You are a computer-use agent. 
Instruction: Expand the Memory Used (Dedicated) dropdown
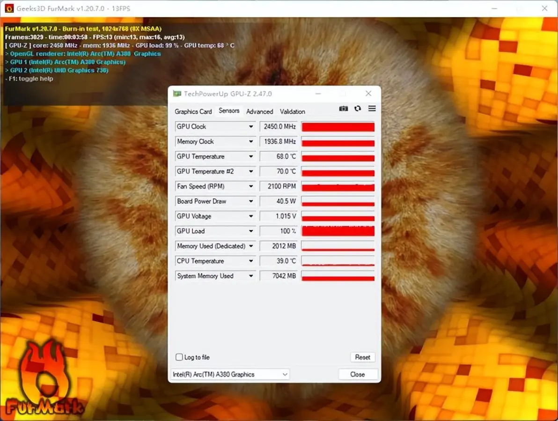(x=251, y=246)
